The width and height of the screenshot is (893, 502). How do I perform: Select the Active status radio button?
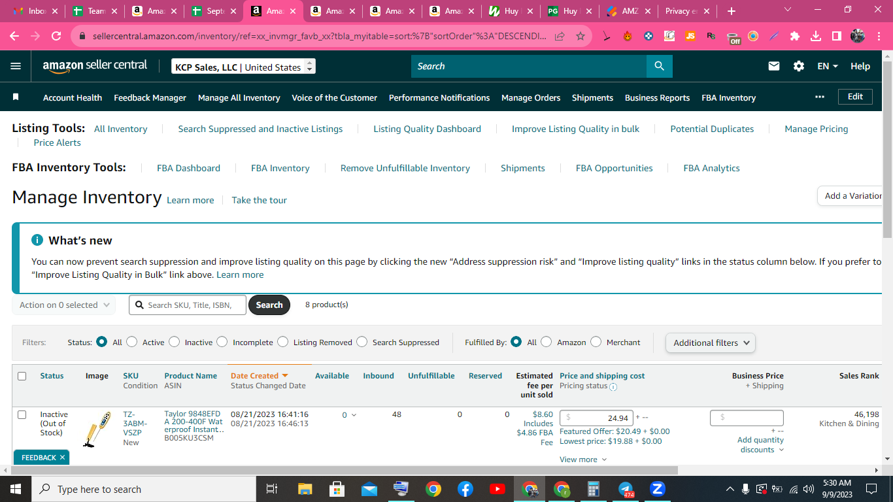point(132,342)
